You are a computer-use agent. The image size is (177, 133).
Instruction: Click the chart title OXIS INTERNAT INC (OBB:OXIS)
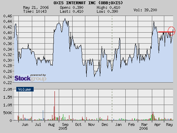[88, 3]
